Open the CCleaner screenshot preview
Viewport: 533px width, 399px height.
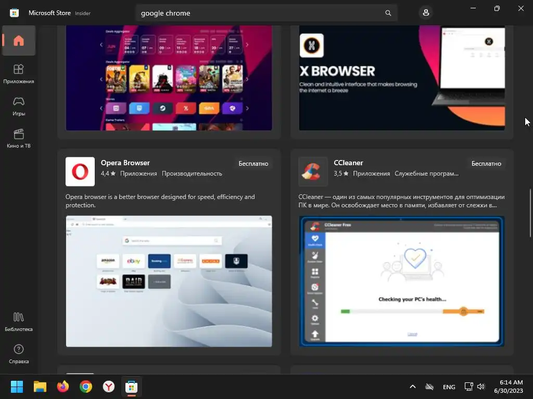(x=402, y=281)
